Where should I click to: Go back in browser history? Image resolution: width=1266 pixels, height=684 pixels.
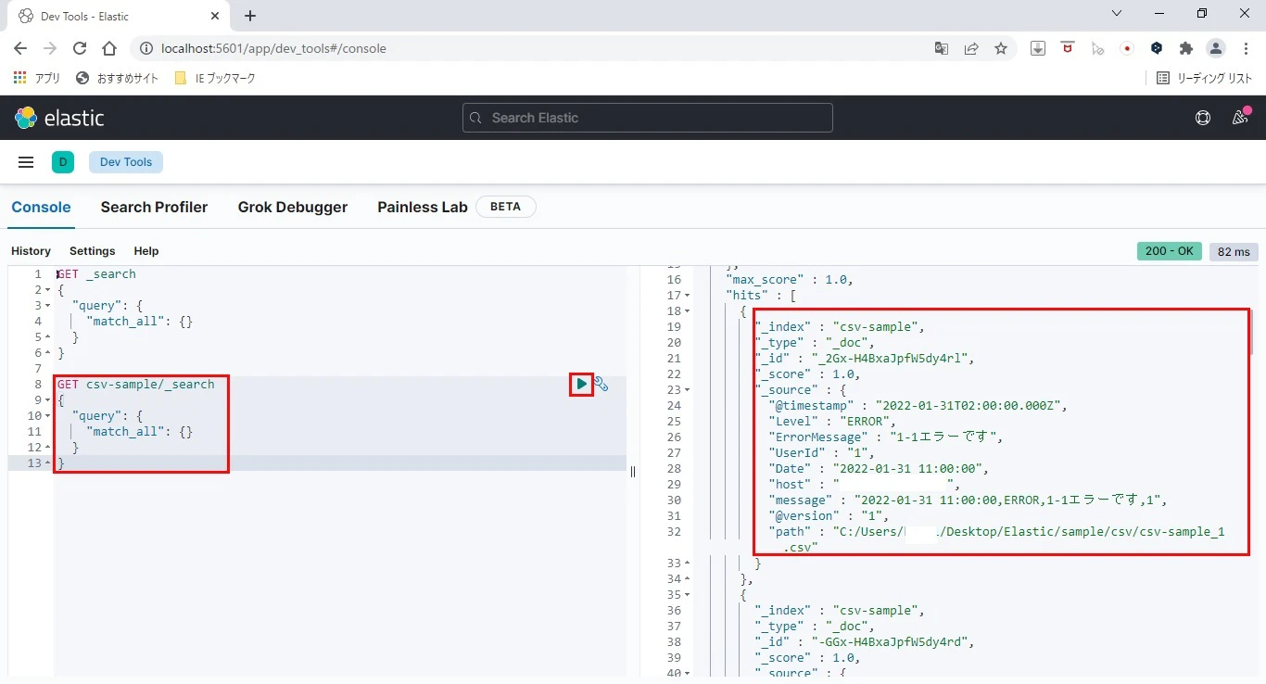(20, 48)
